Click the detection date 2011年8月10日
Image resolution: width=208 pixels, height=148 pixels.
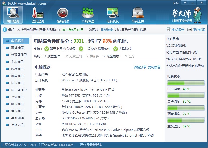(x=72, y=30)
